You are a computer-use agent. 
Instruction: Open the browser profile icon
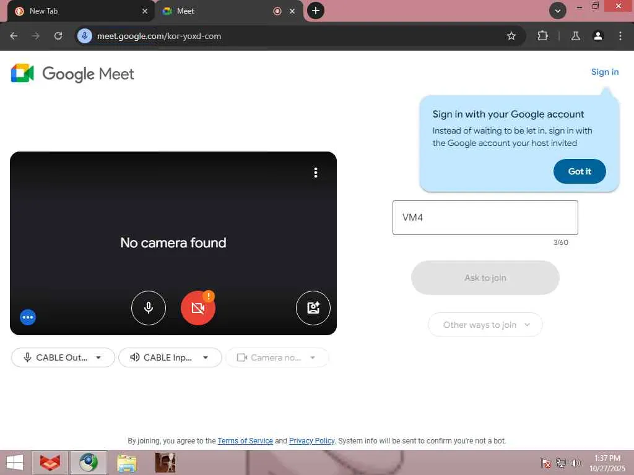(597, 36)
